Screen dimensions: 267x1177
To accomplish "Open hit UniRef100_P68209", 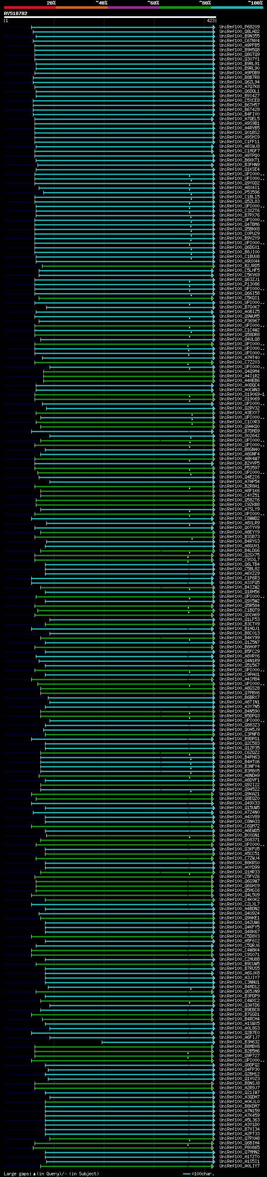I will [239, 27].
